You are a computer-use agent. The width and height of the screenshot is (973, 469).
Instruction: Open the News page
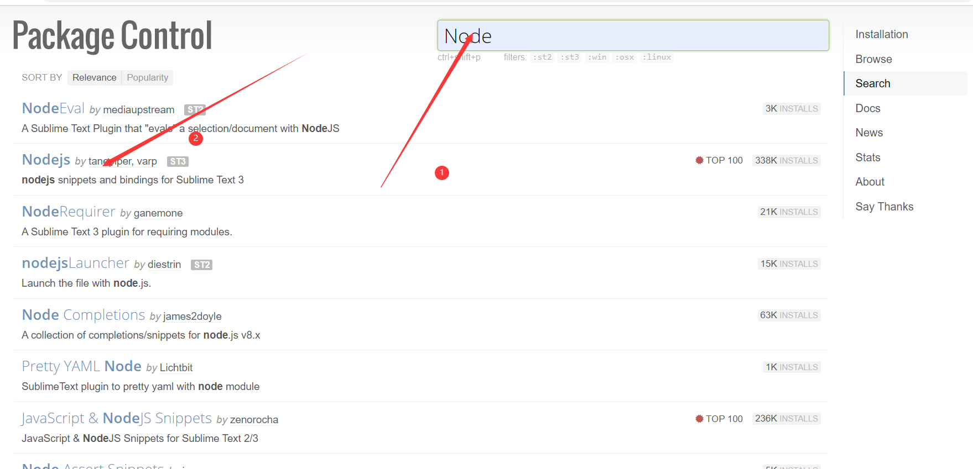[869, 133]
